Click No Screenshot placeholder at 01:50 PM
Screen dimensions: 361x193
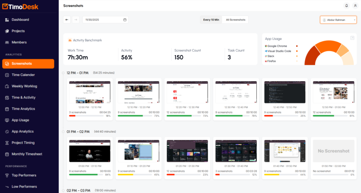[x=334, y=151]
